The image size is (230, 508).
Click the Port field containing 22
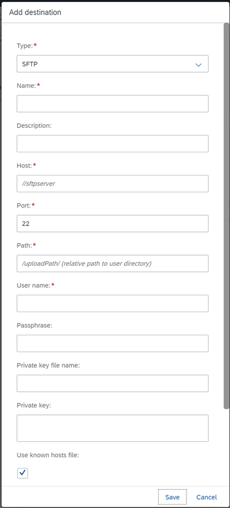[113, 224]
